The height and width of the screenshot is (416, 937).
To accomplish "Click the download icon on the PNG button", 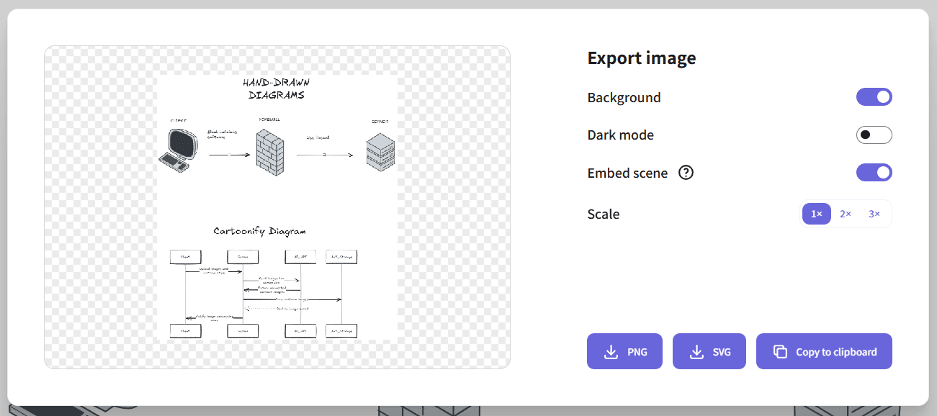I will [x=611, y=352].
